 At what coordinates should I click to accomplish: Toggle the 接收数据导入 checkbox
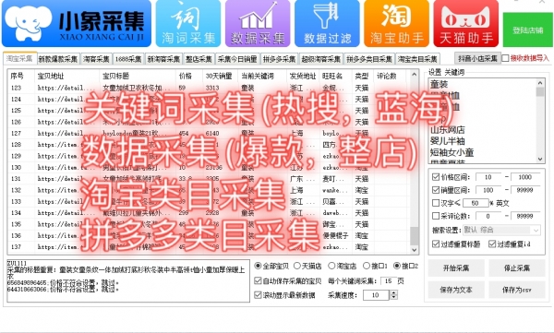506,58
